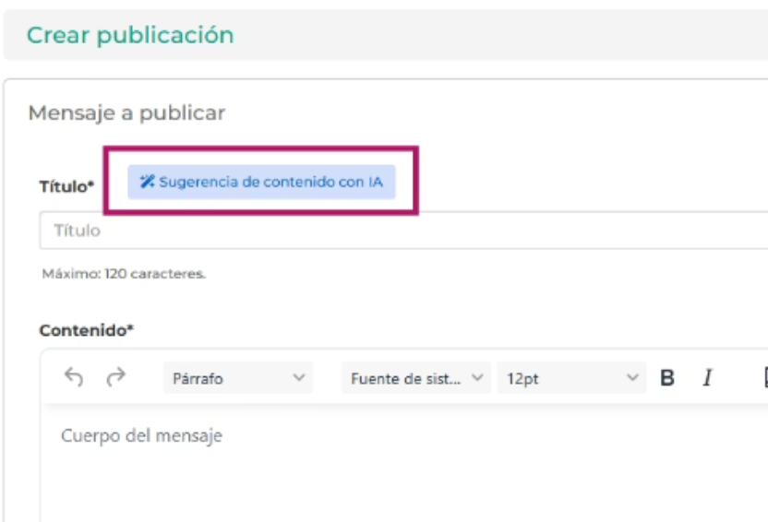Open the Párrafo format dropdown
The height and width of the screenshot is (522, 768).
[x=237, y=378]
